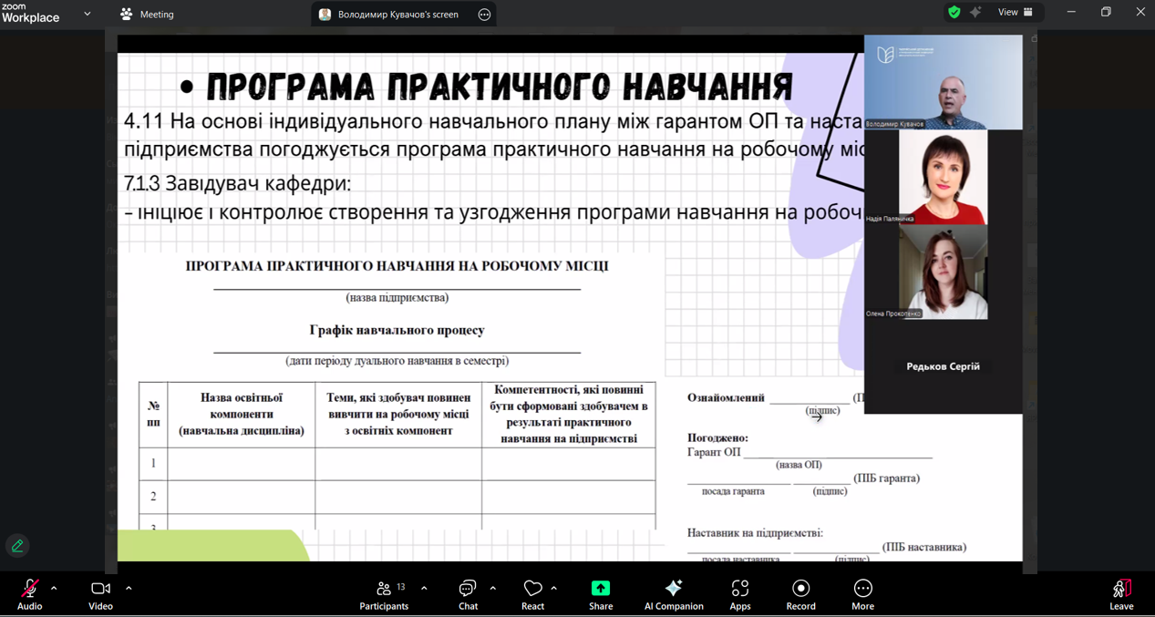This screenshot has width=1155, height=617.
Task: Leave the meeting
Action: pyautogui.click(x=1121, y=594)
